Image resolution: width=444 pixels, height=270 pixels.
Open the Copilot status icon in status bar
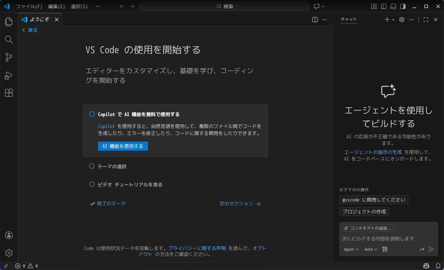click(426, 266)
